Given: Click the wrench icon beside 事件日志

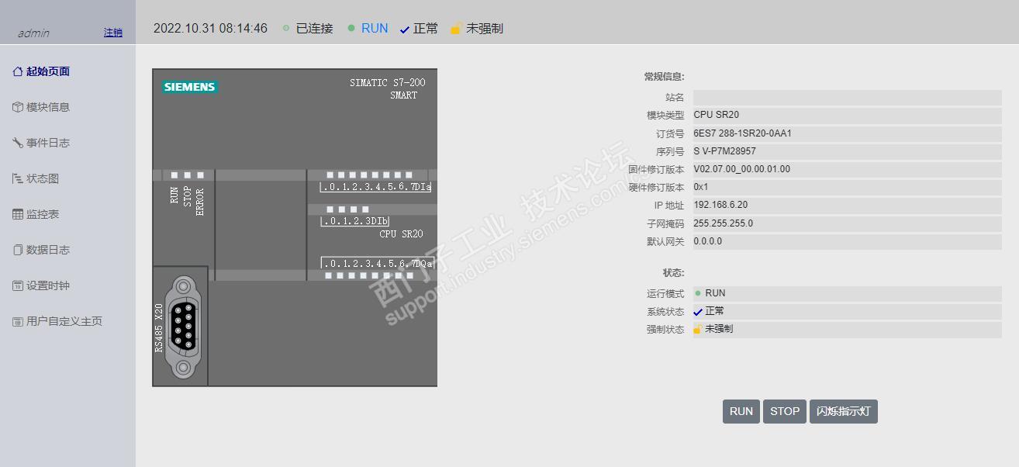Looking at the screenshot, I should coord(18,143).
